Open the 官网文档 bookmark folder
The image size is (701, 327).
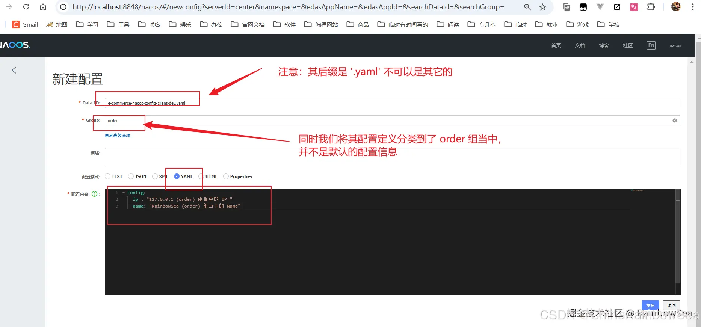pos(248,24)
